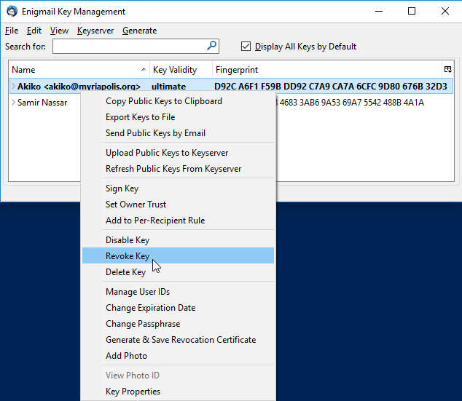Choose Delete Key
The width and height of the screenshot is (462, 401).
pyautogui.click(x=178, y=272)
